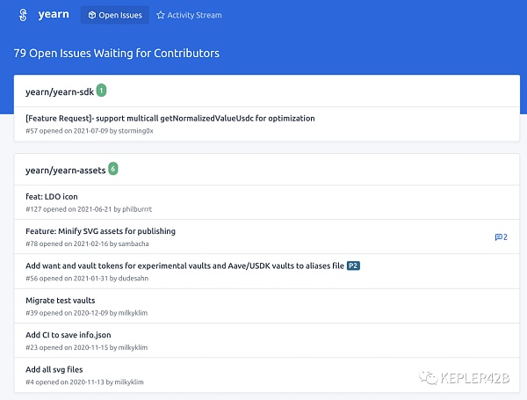Open the Add all svg files issue
The image size is (527, 400).
54,370
